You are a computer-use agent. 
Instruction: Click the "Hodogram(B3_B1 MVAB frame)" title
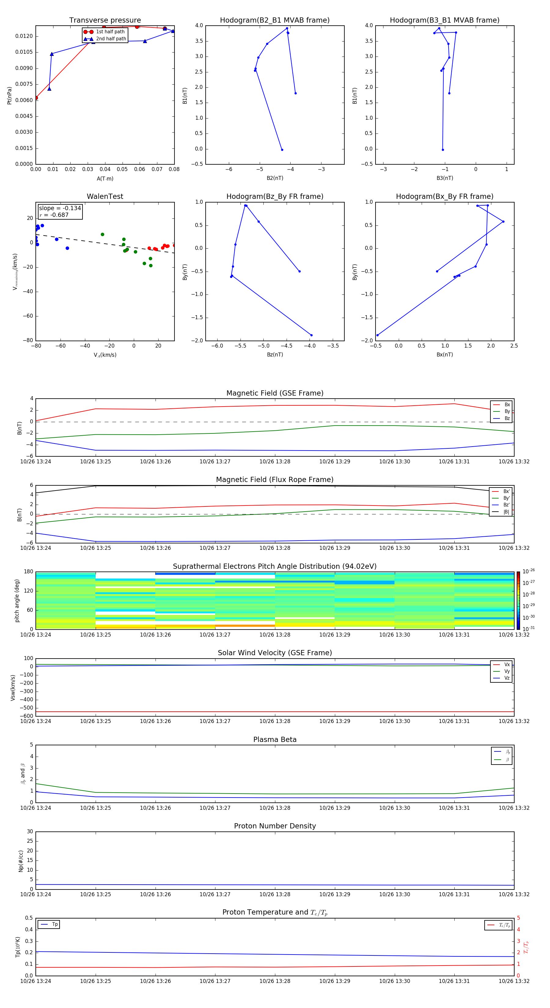coord(445,20)
